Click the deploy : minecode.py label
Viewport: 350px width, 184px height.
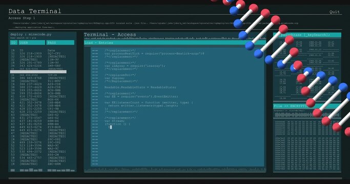coord(31,34)
